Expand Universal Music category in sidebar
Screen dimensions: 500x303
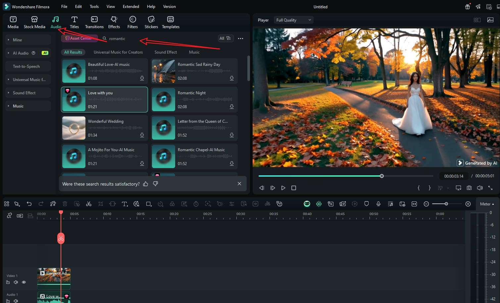(x=28, y=79)
